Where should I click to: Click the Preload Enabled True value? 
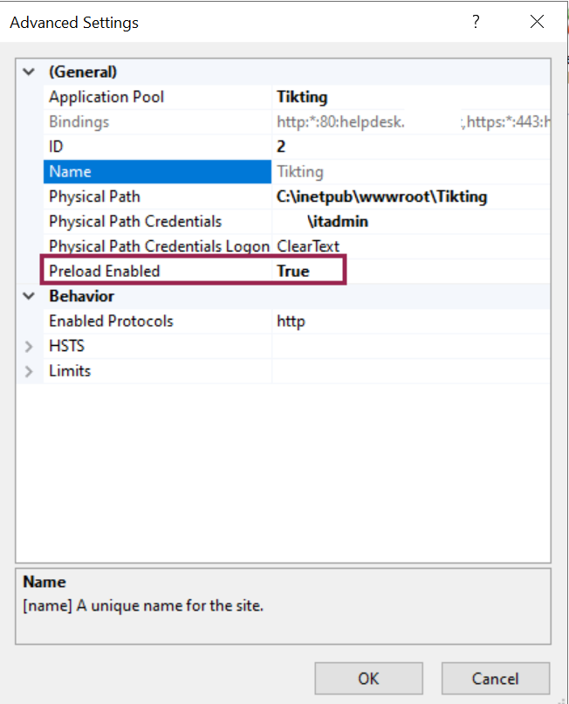(x=292, y=271)
